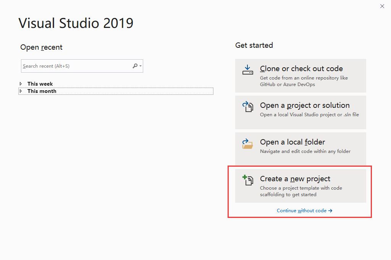Choose Open a local folder
This screenshot has height=260, width=391.
coord(301,149)
